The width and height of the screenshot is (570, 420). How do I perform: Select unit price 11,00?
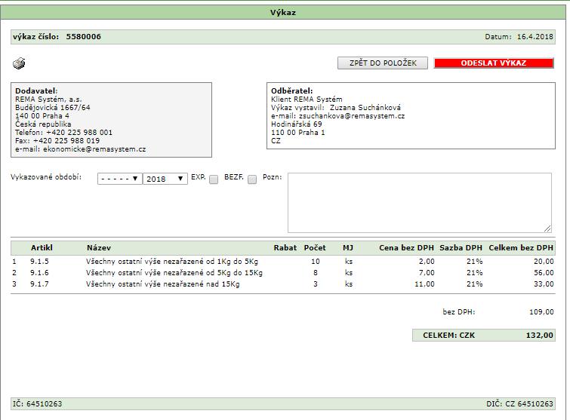[x=424, y=284]
